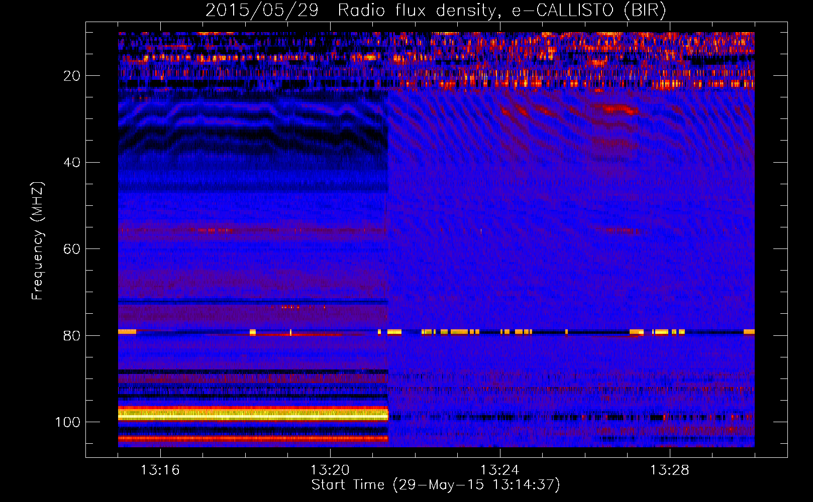Click the 'Start Time (29-May-15 13:14:37)' axis label
Screen dimensions: 813x502
pyautogui.click(x=436, y=485)
